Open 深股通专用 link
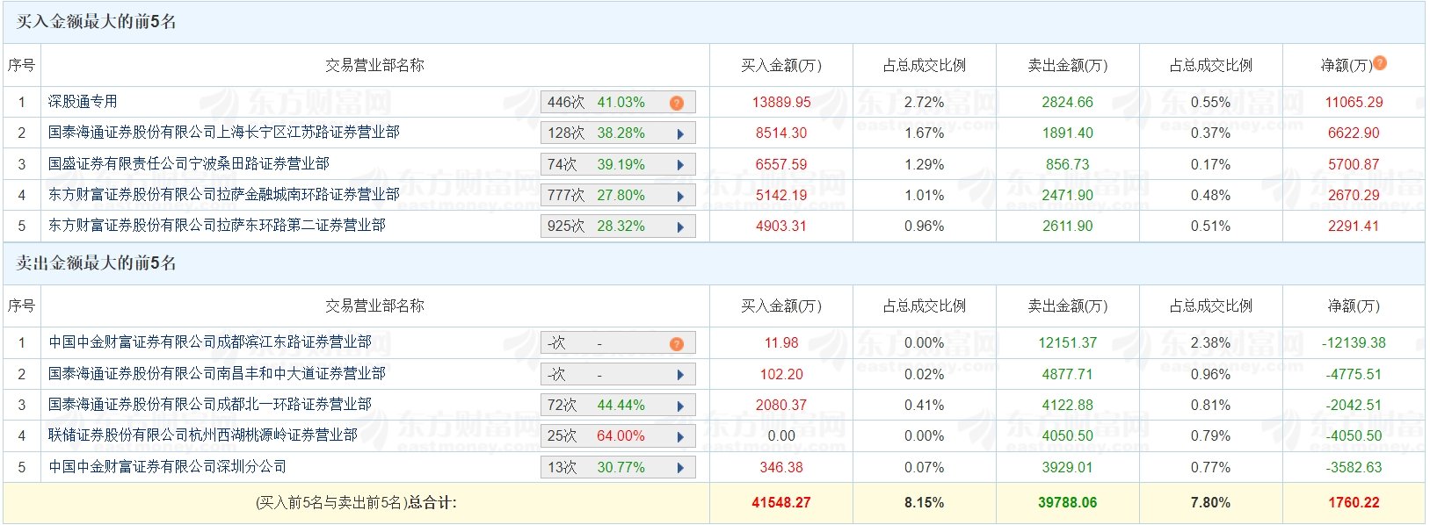The width and height of the screenshot is (1430, 525). point(83,102)
